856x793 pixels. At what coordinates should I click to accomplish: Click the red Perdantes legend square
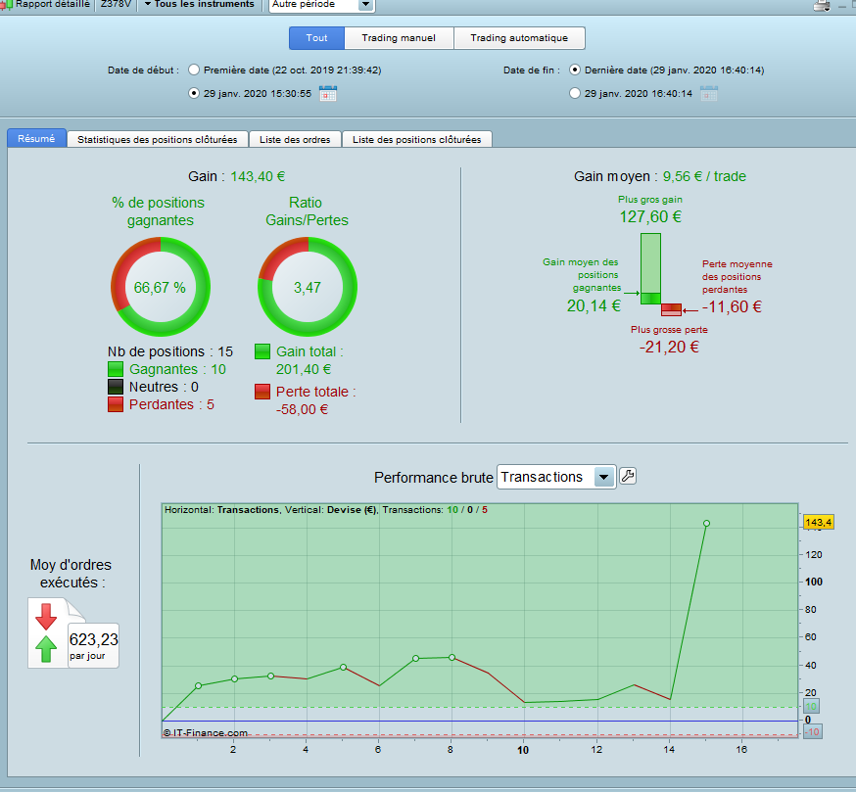[116, 404]
